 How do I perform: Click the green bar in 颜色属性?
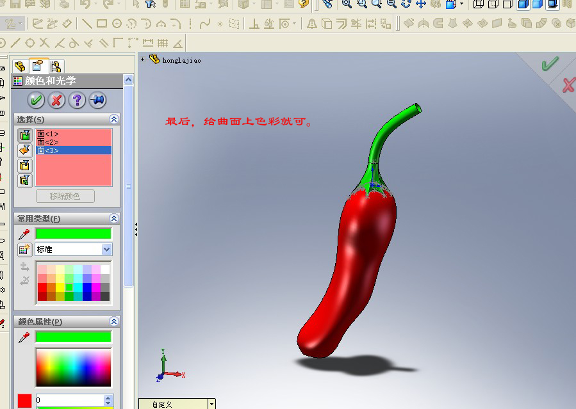pyautogui.click(x=74, y=337)
